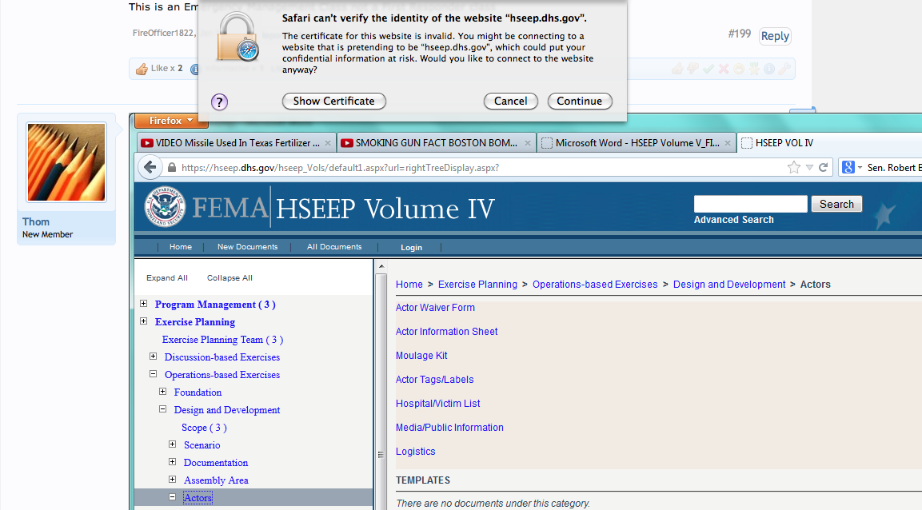
Task: Collapse the Operations-based Exercises node
Action: (x=154, y=374)
